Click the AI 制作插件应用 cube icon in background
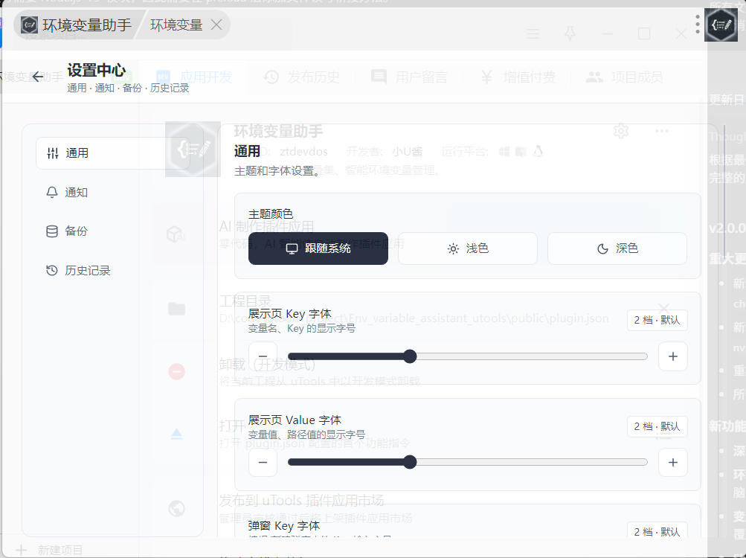 pyautogui.click(x=176, y=234)
